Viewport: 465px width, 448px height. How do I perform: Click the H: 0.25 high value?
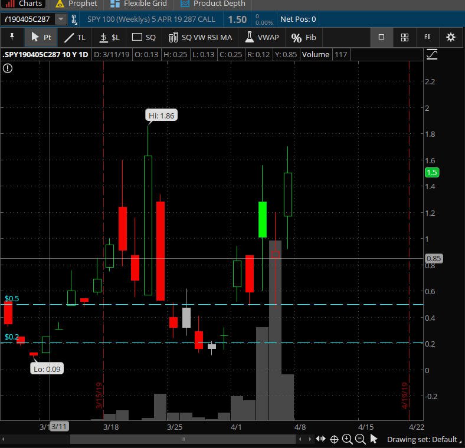pos(175,54)
